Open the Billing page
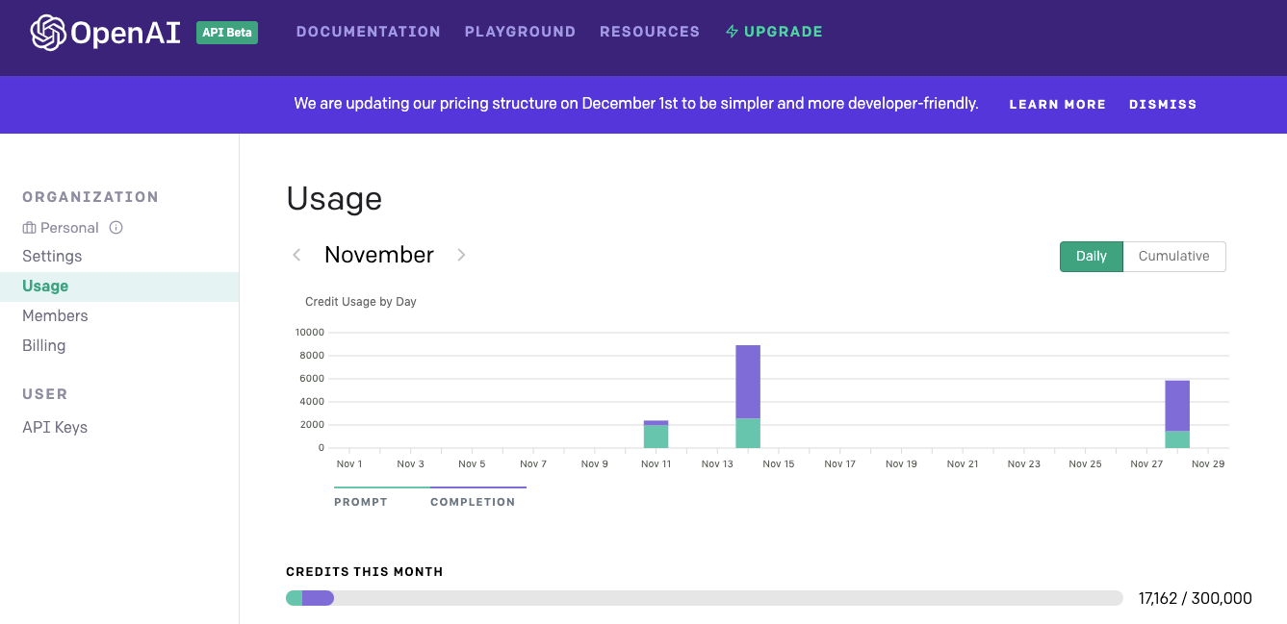This screenshot has width=1287, height=624. [44, 345]
